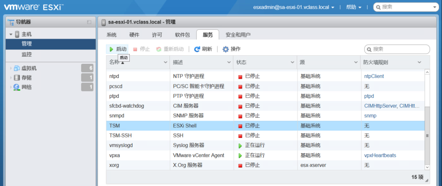The image size is (442, 186).
Task: Switch to the 软件包 tab
Action: 183,35
